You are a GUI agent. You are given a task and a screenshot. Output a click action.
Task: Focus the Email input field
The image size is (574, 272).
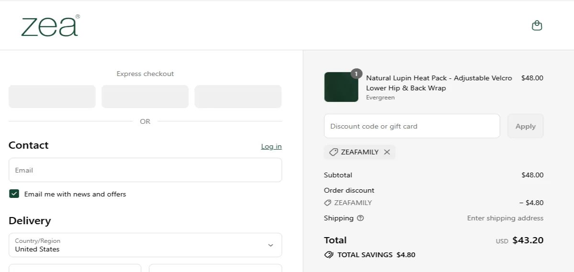(145, 170)
